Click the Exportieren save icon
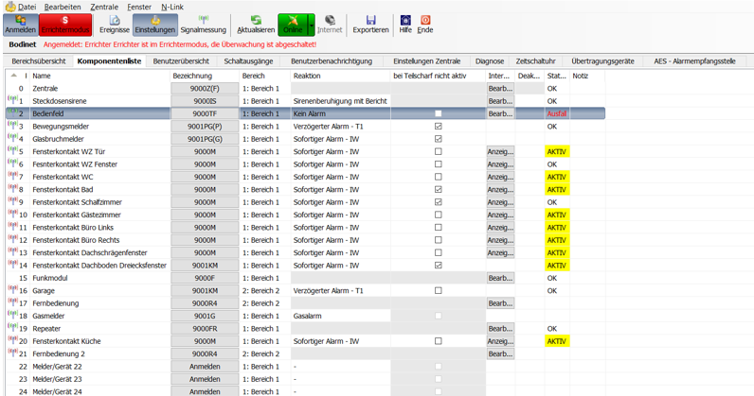This screenshot has height=396, width=754. click(370, 24)
